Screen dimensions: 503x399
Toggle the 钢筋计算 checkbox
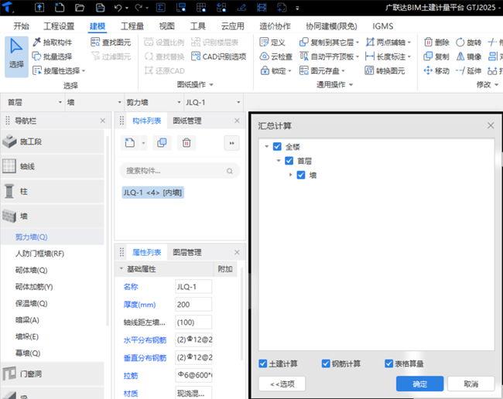click(x=326, y=363)
